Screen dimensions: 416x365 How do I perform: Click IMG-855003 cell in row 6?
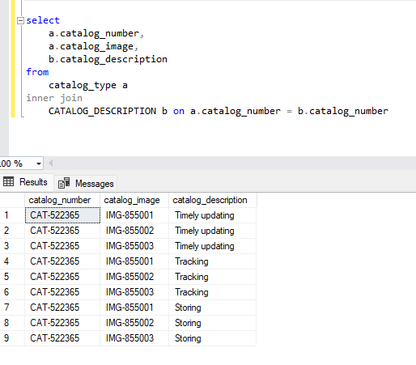pos(134,292)
